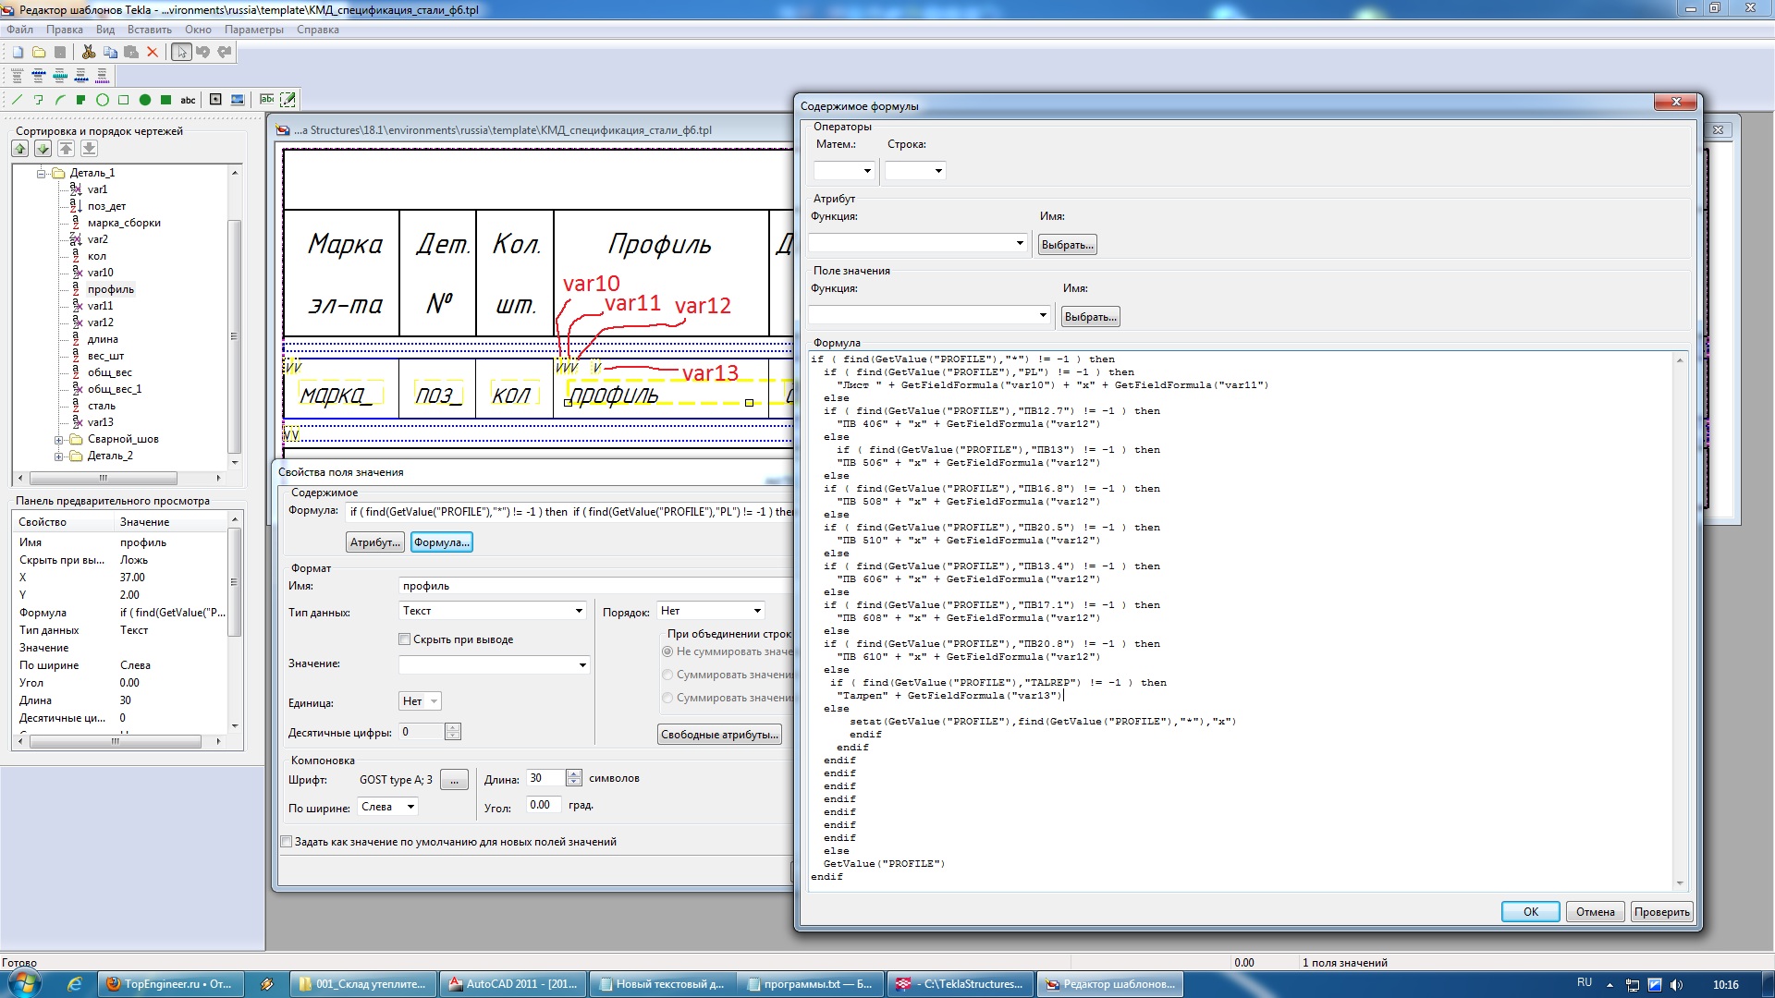Image resolution: width=1775 pixels, height=998 pixels.
Task: Toggle 'Скрыть при выводе' checkbox
Action: [x=404, y=639]
